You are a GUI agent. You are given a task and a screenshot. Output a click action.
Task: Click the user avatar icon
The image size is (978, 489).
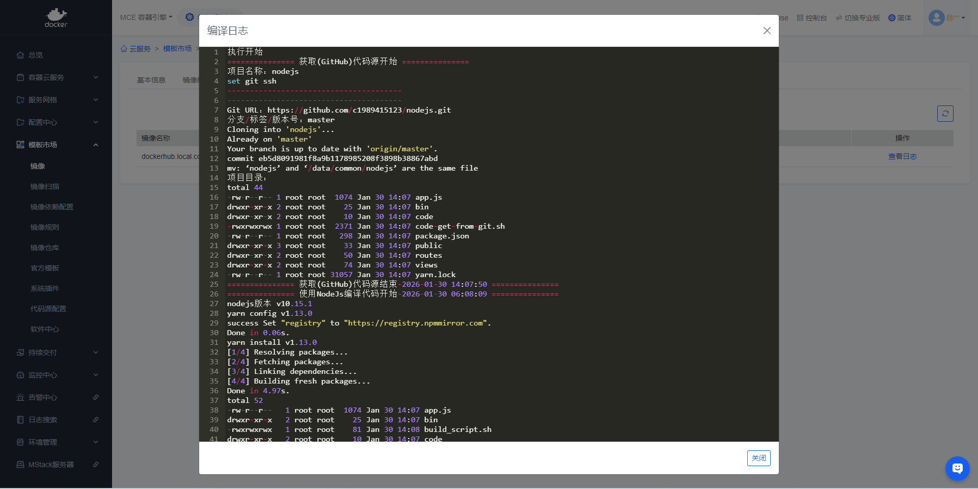936,18
